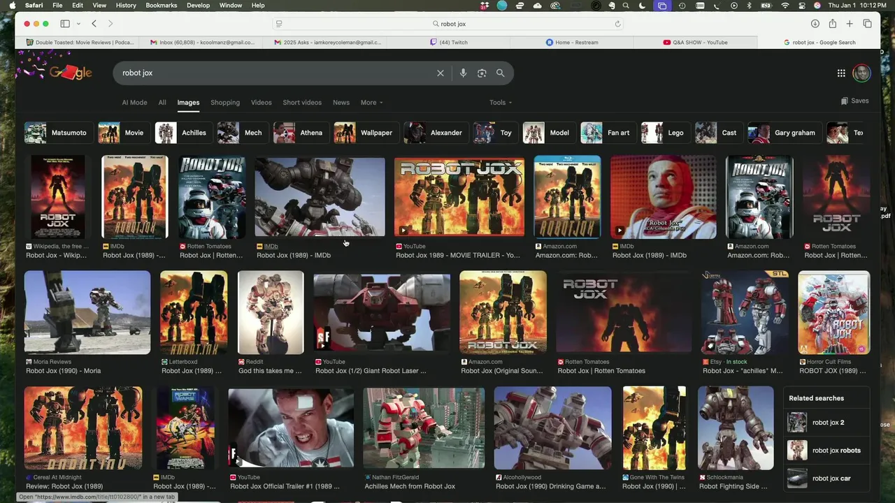This screenshot has width=895, height=503.
Task: Open the Etsy Robot Jox achilles thumbnail
Action: click(745, 312)
